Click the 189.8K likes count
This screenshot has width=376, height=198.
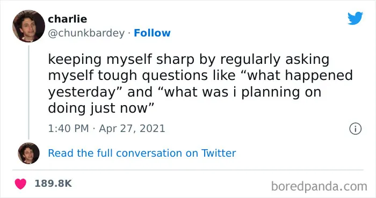coord(53,184)
